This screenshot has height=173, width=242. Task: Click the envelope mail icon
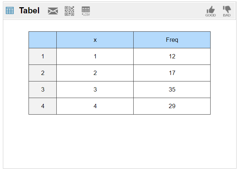click(53, 11)
